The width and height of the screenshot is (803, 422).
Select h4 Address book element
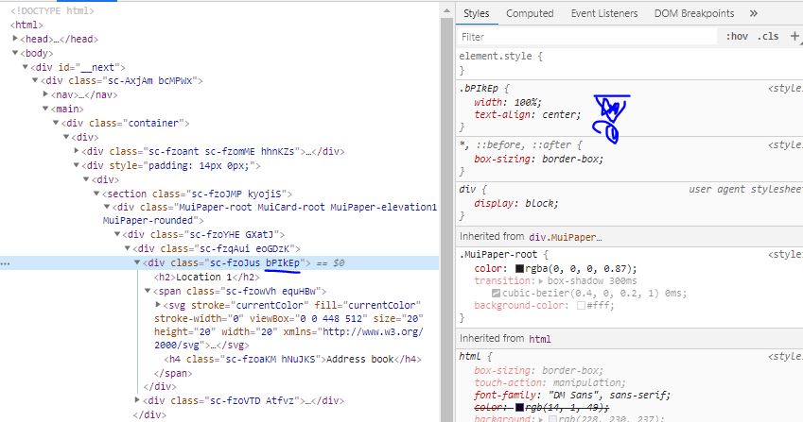pos(292,359)
